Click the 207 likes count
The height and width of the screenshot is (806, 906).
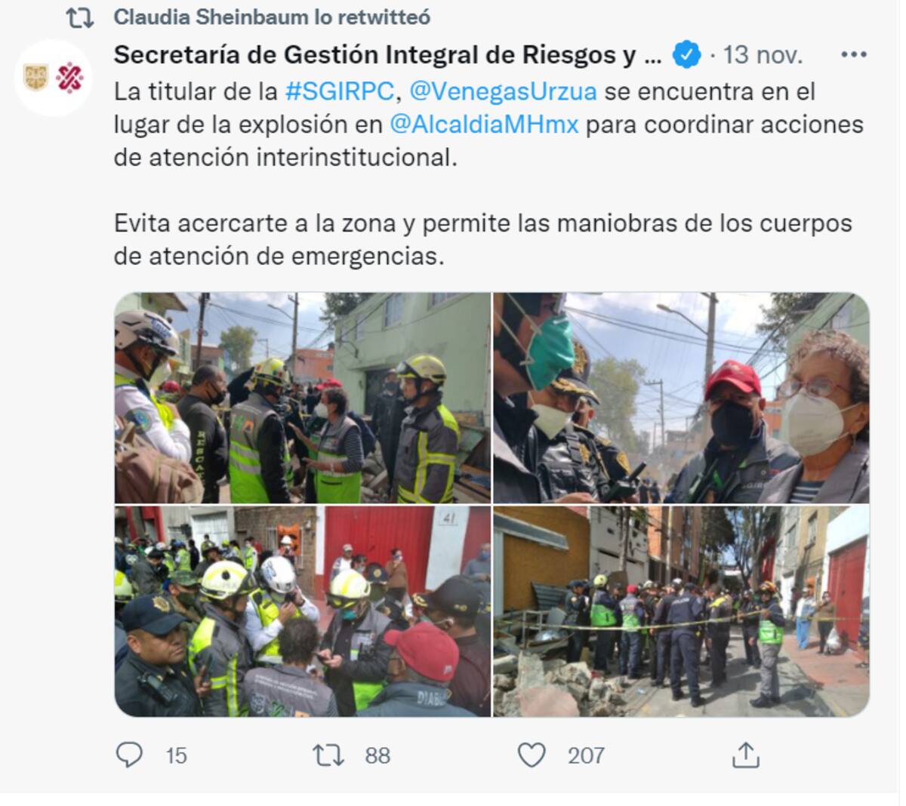pyautogui.click(x=586, y=755)
